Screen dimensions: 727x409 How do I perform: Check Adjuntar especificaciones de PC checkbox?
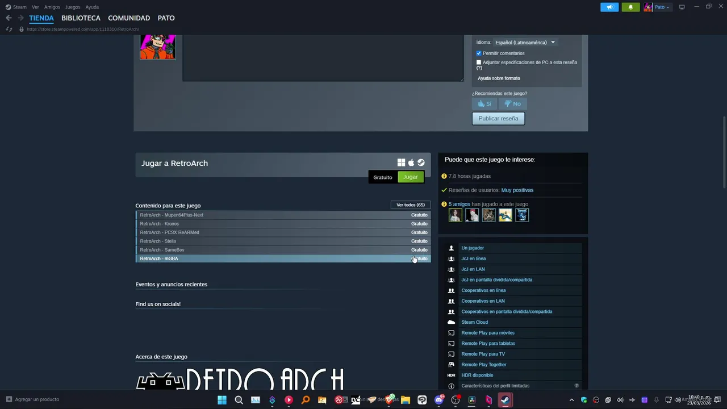click(x=479, y=62)
